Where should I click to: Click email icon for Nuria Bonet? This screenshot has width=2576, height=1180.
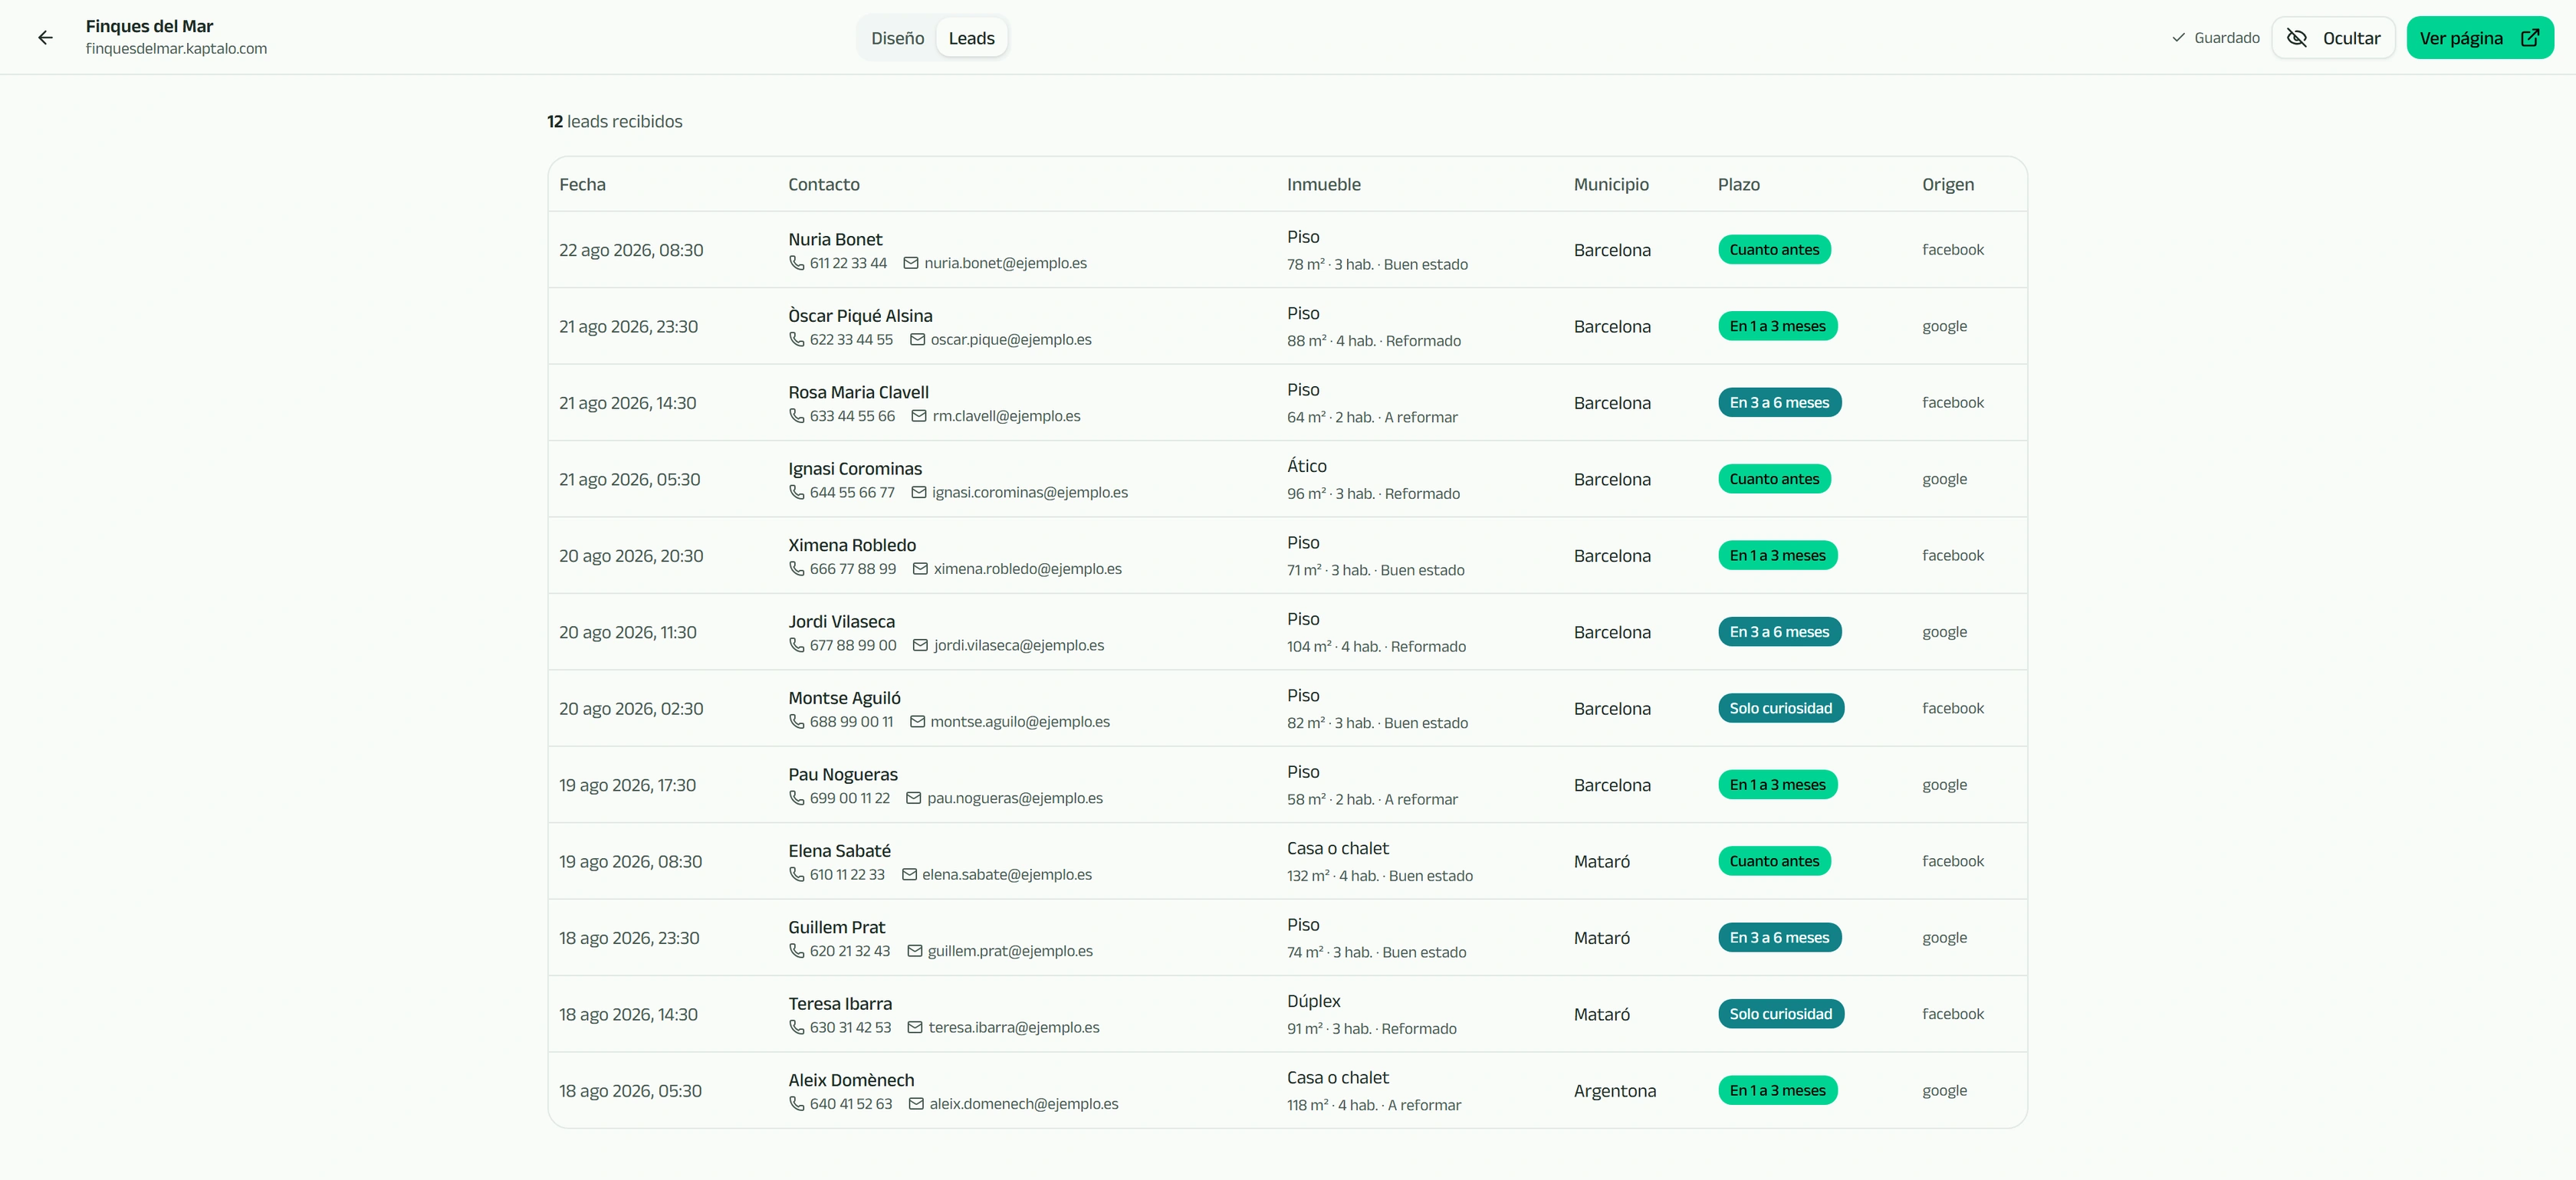point(911,263)
